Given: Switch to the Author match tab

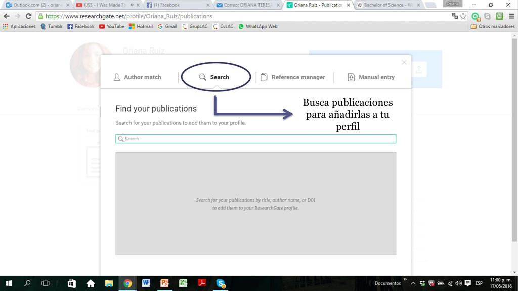Looking at the screenshot, I should point(137,77).
